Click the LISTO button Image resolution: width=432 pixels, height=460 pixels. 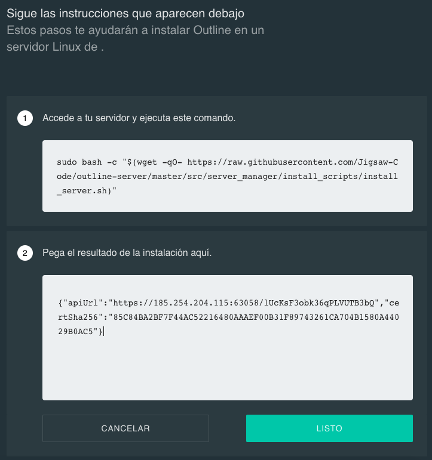coord(329,428)
